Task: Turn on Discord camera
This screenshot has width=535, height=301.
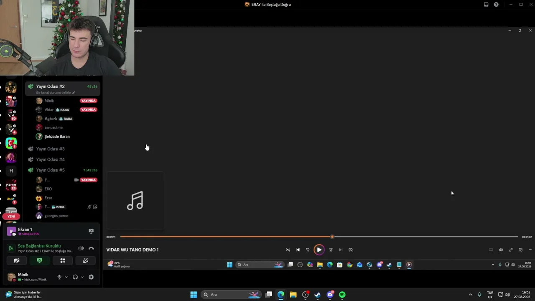Action: tap(17, 260)
